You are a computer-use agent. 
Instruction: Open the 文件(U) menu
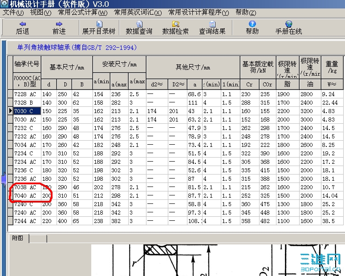point(13,12)
